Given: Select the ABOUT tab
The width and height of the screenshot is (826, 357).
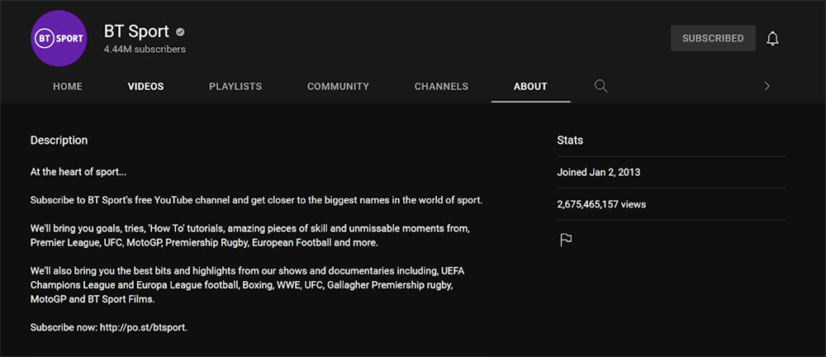Looking at the screenshot, I should [530, 87].
